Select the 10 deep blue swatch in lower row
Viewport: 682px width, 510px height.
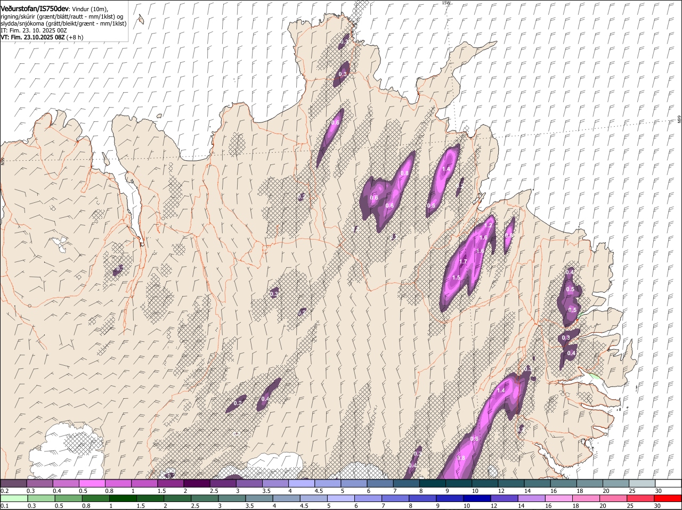(x=476, y=498)
